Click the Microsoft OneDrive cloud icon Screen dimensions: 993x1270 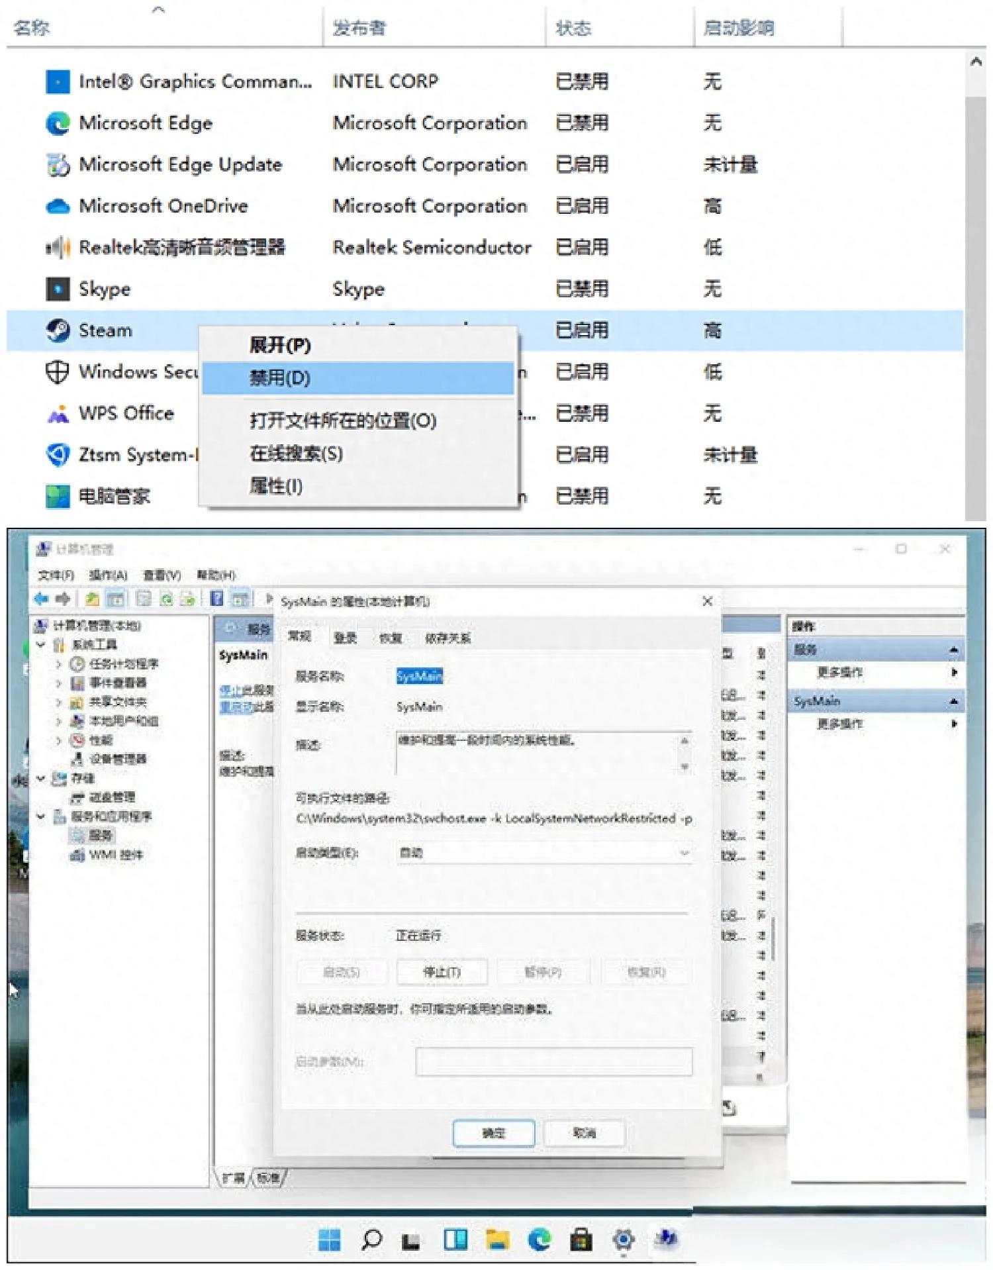click(58, 207)
